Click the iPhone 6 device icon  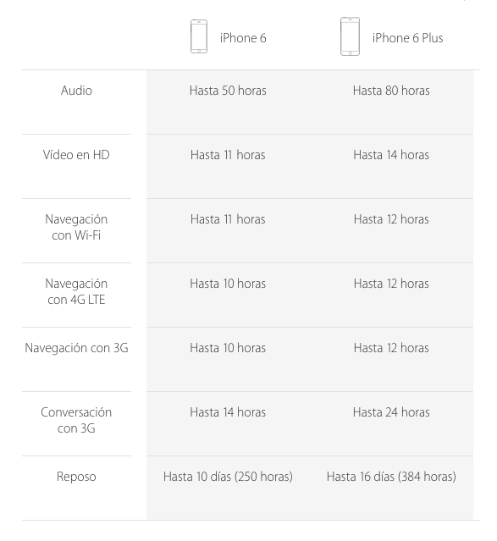coord(199,36)
